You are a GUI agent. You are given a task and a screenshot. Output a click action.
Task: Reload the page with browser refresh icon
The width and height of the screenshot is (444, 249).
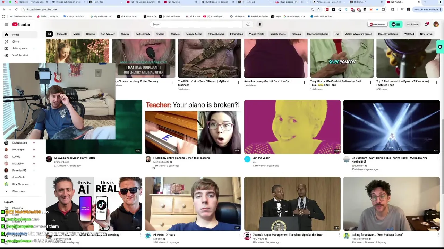(x=16, y=9)
